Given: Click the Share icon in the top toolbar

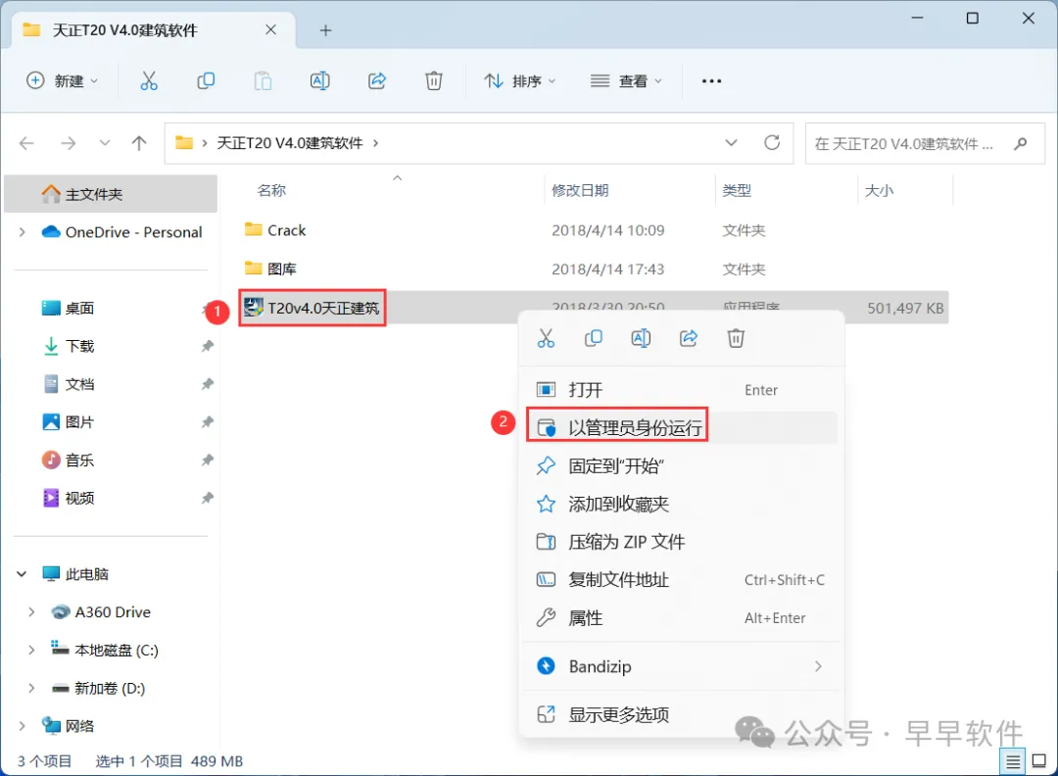Looking at the screenshot, I should pos(376,81).
